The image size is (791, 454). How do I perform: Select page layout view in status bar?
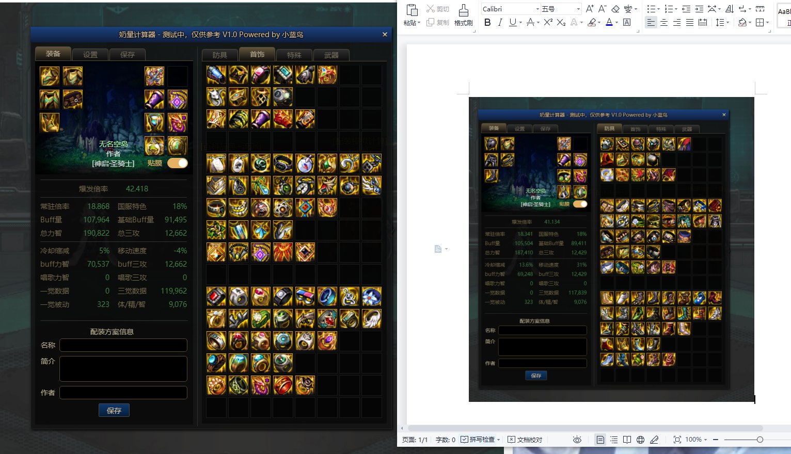(600, 440)
